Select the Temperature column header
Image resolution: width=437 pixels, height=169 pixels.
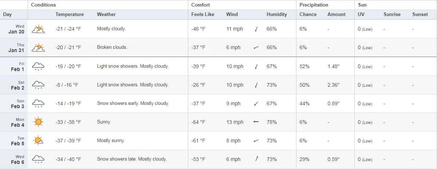[70, 15]
